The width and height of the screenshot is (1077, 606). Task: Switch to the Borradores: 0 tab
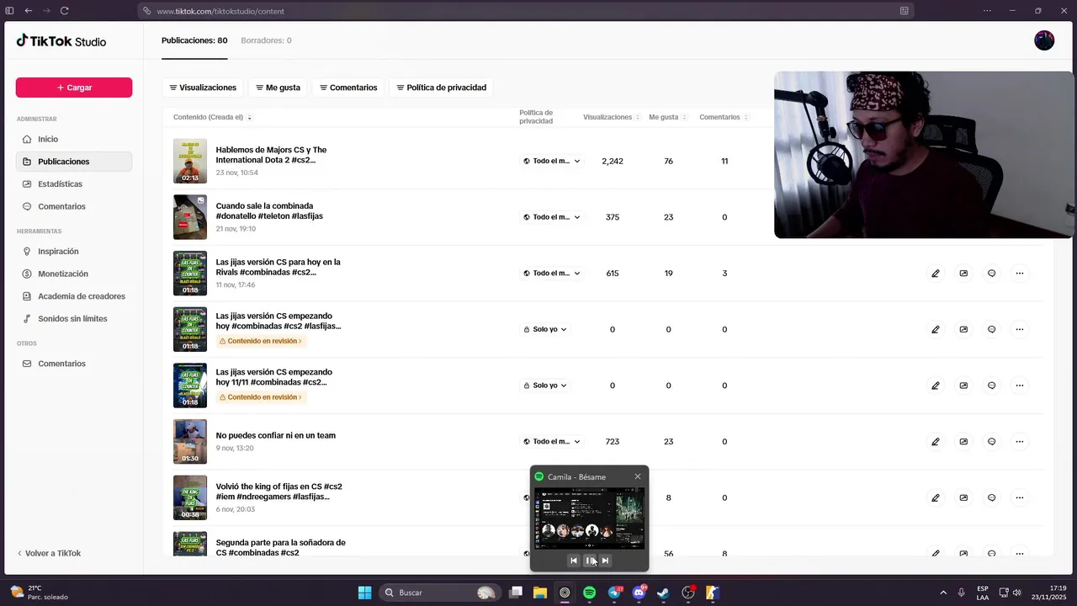pyautogui.click(x=266, y=40)
